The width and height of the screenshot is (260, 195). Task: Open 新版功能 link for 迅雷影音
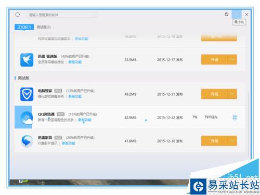(69, 143)
